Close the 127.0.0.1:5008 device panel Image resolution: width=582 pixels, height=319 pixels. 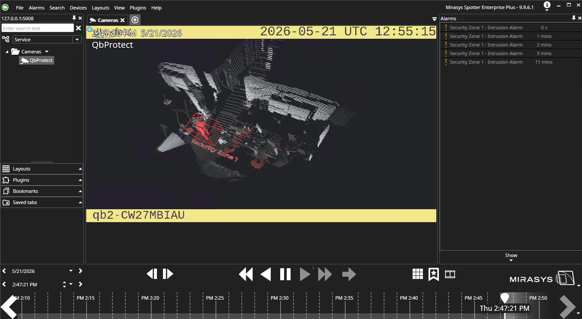tap(80, 18)
